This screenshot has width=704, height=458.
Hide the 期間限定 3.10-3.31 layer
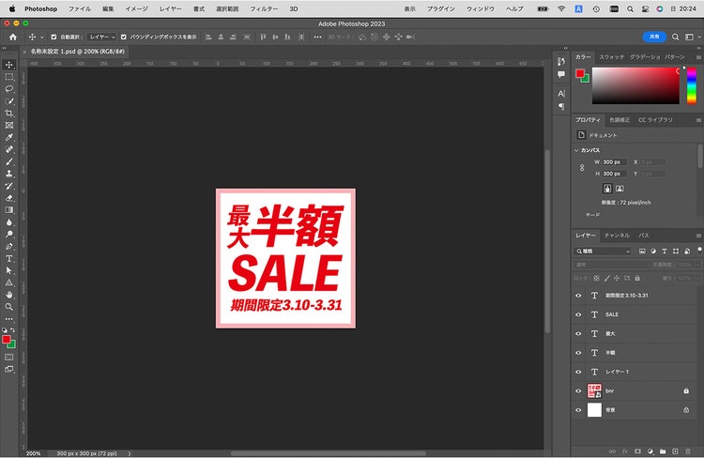coord(578,296)
